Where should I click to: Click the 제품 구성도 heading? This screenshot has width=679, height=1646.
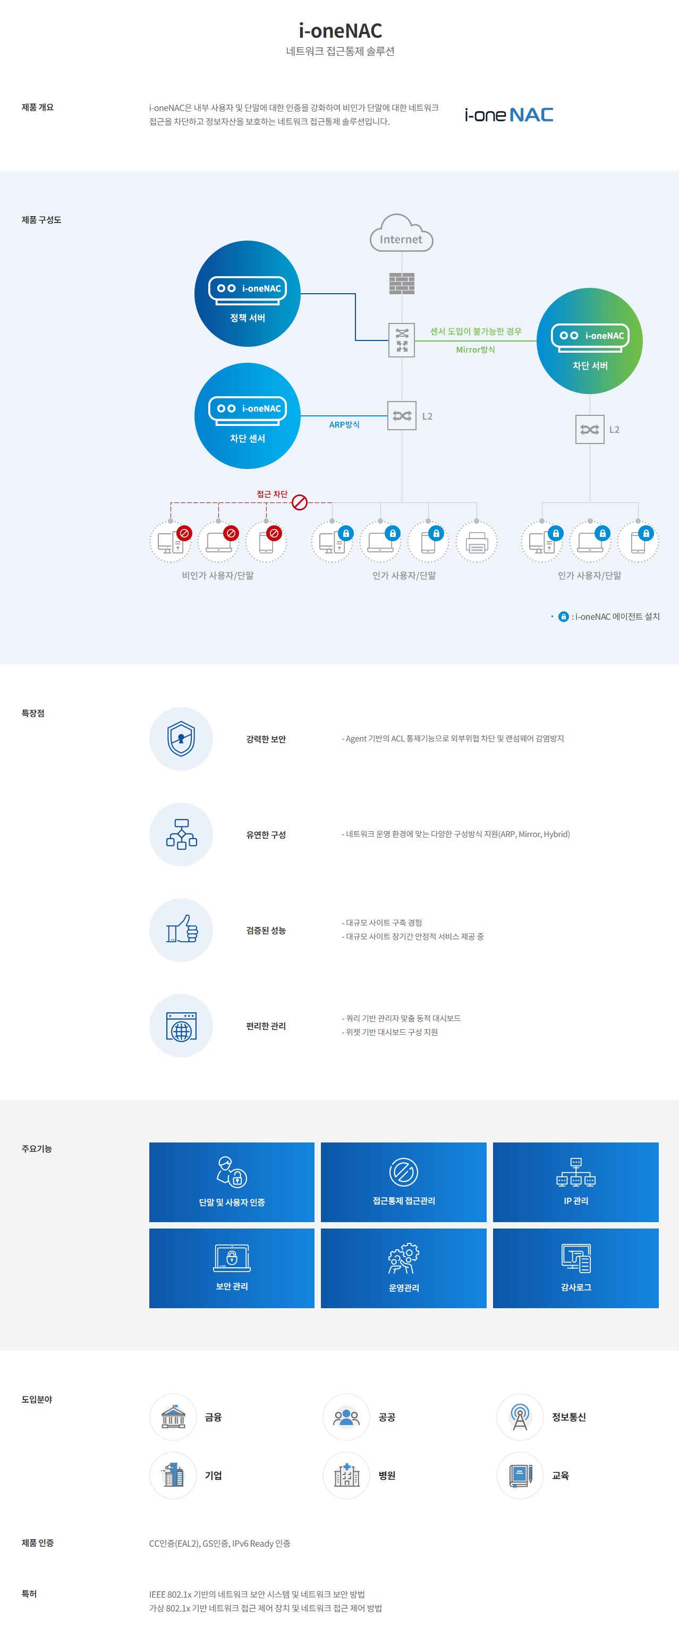coord(41,220)
